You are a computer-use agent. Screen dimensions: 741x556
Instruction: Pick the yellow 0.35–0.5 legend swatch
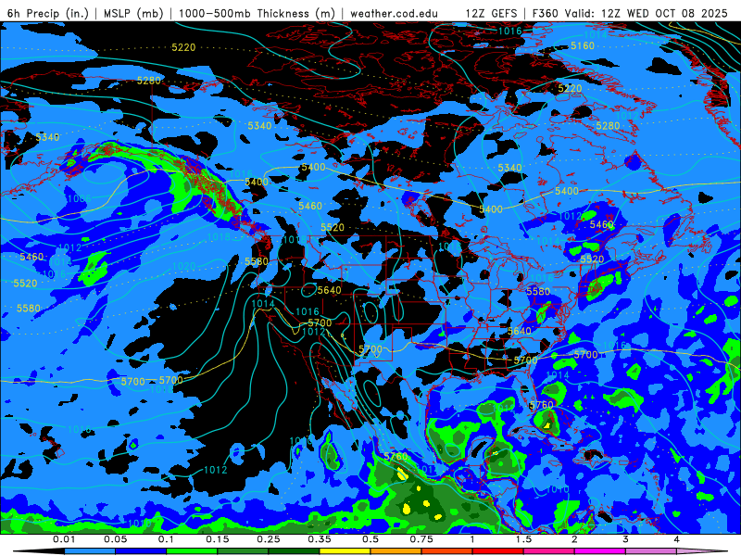345,551
